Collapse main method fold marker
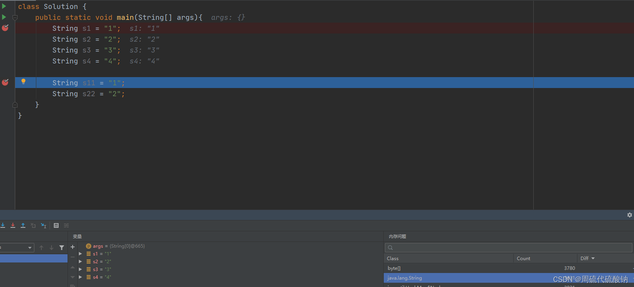Image resolution: width=634 pixels, height=287 pixels. coord(15,18)
